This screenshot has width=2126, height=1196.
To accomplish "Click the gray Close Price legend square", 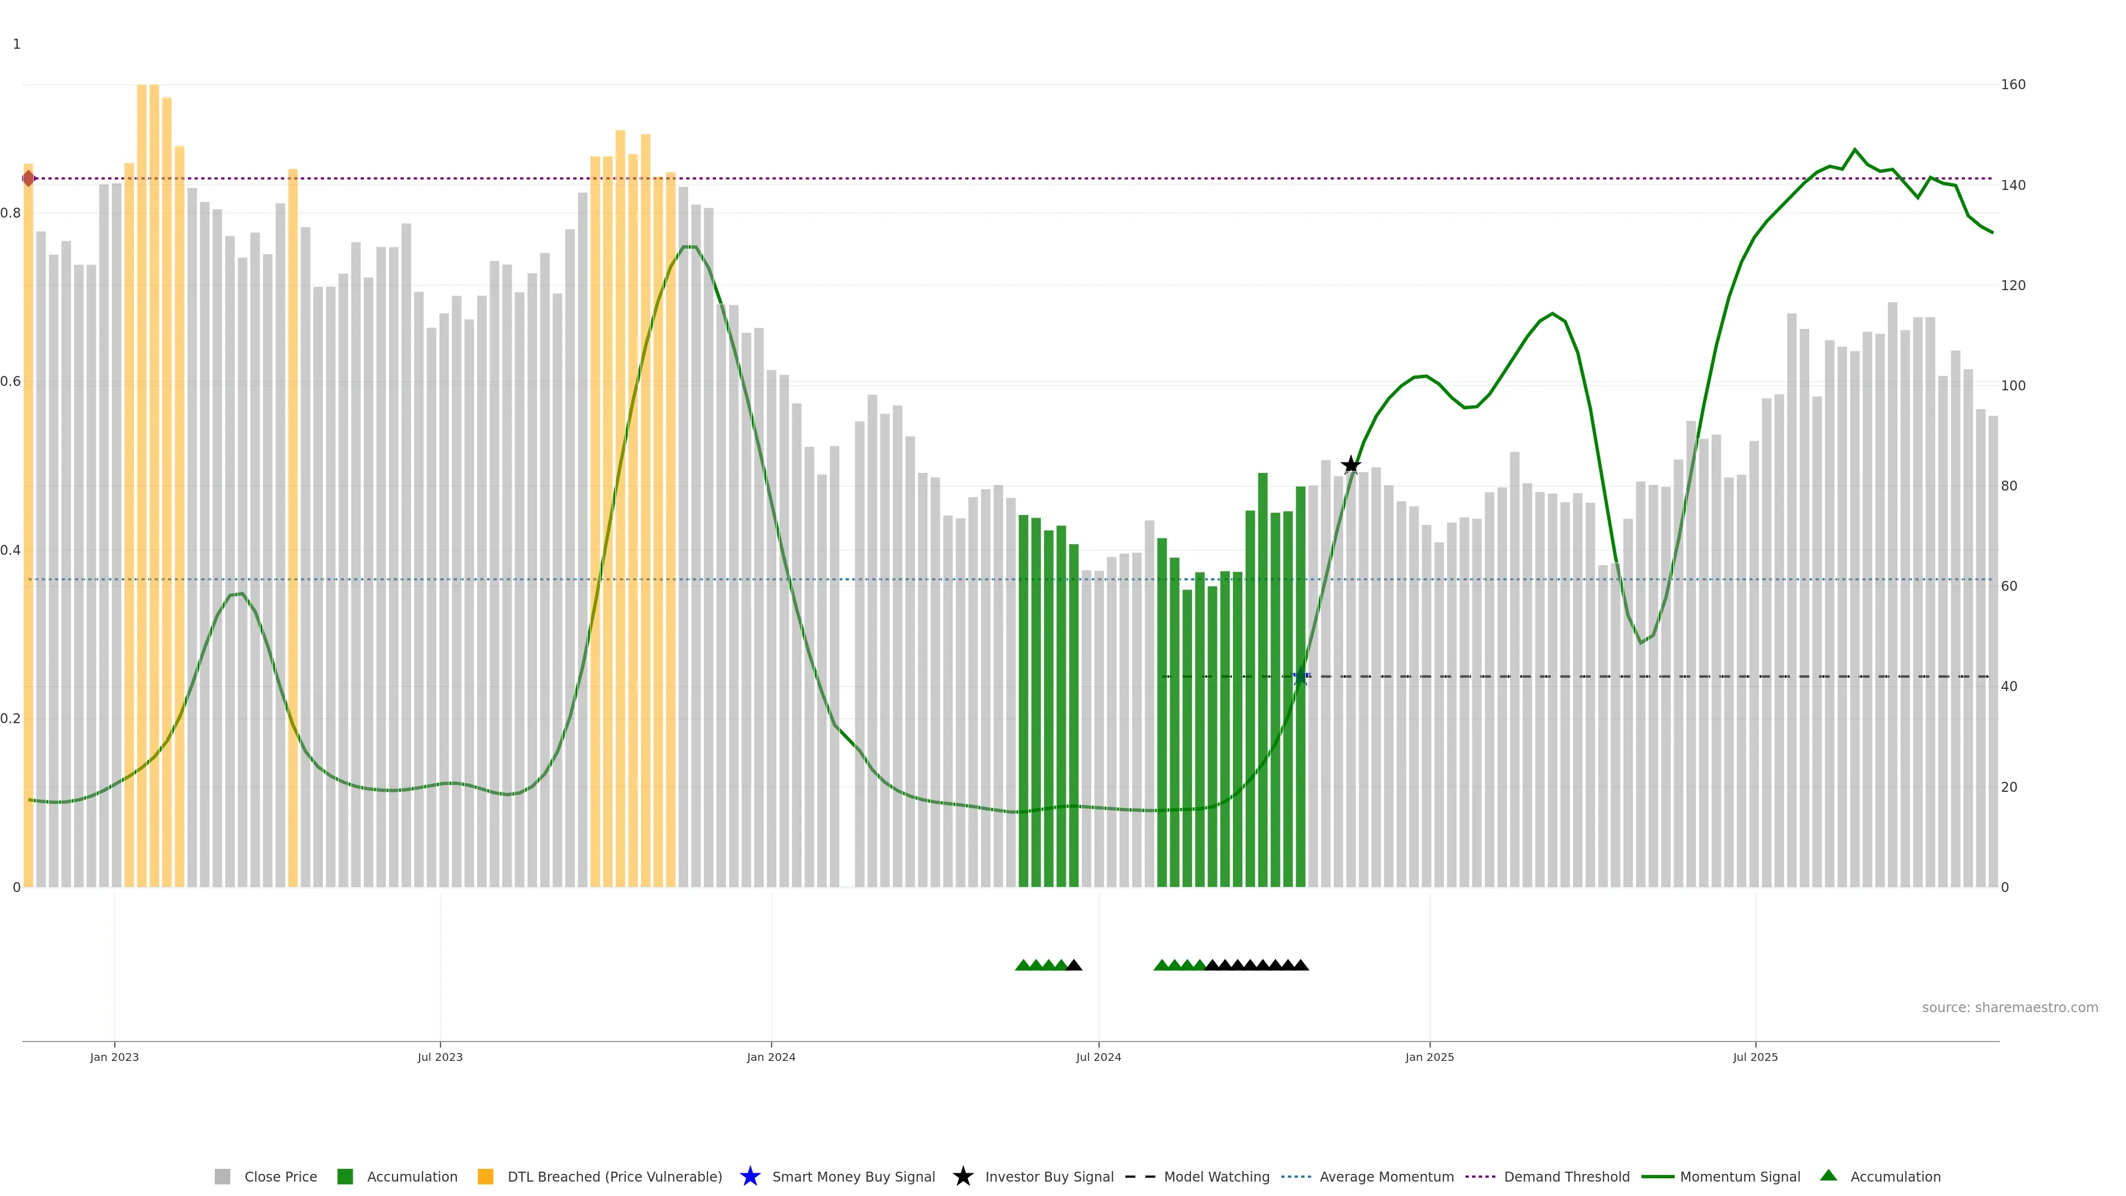I will [x=222, y=1176].
